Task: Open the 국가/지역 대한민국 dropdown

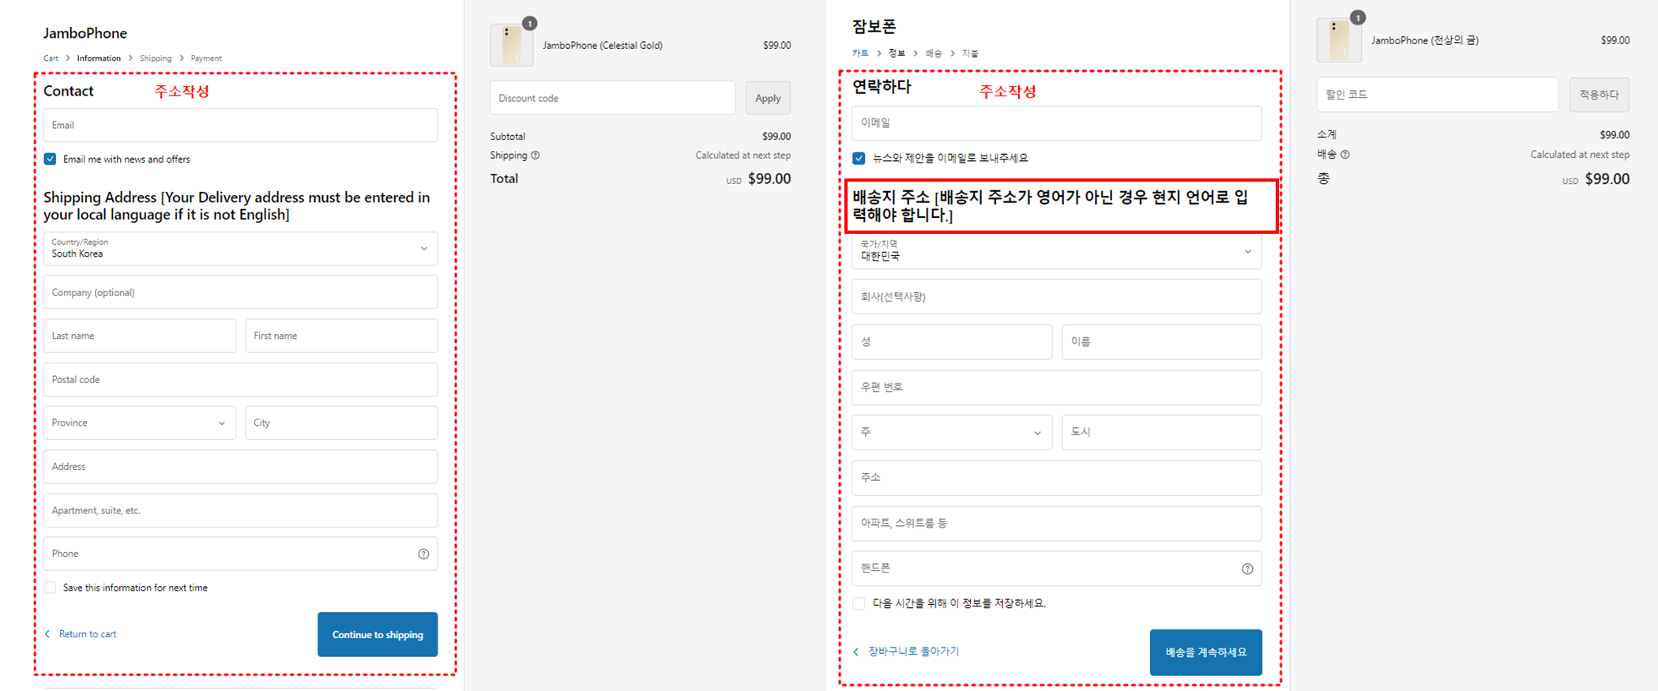Action: coord(1057,251)
